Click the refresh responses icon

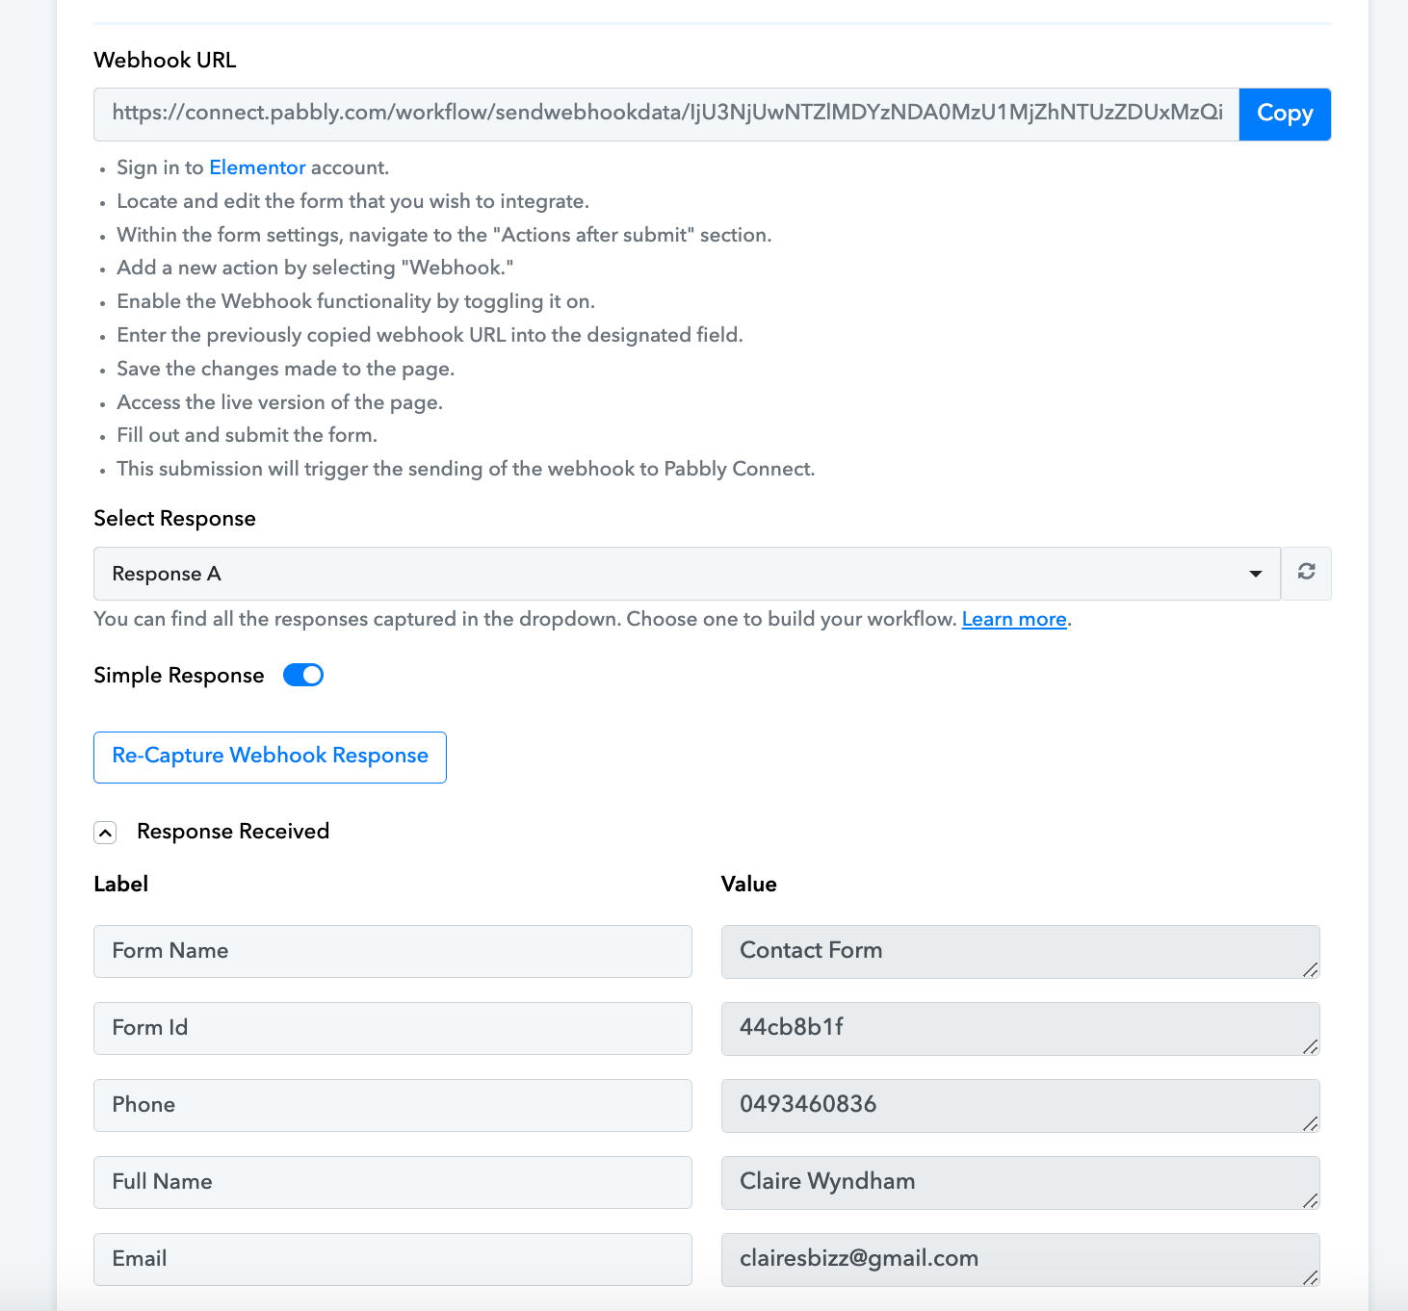[x=1306, y=573]
